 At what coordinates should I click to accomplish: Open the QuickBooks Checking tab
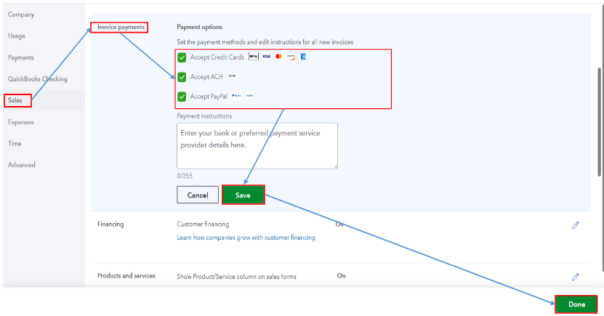coord(38,79)
